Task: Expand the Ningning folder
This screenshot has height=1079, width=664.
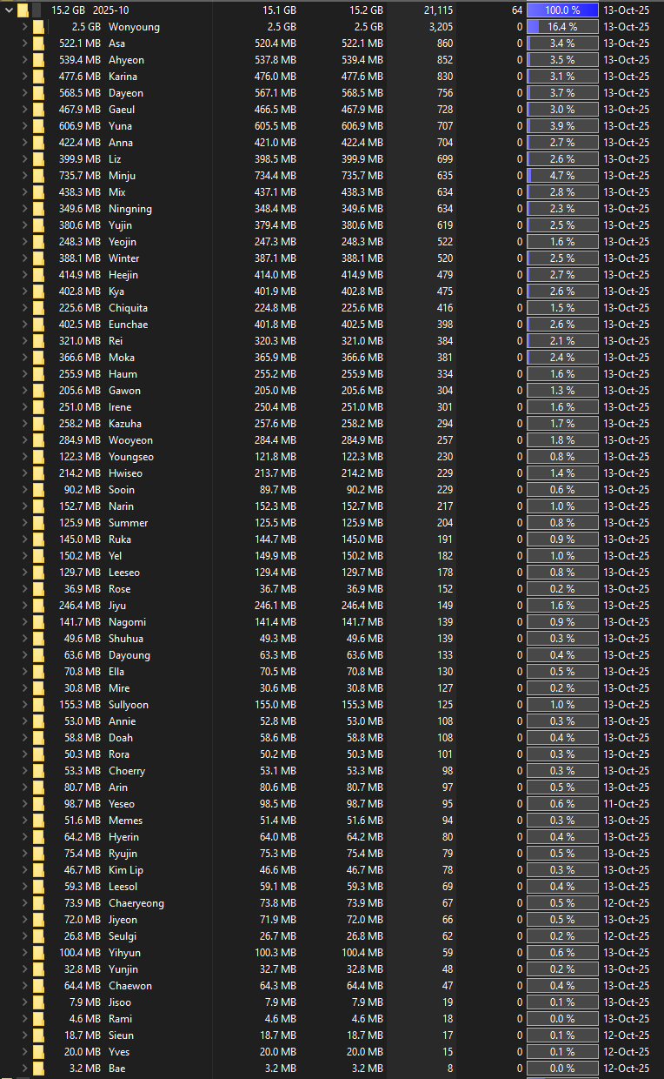Action: (23, 209)
